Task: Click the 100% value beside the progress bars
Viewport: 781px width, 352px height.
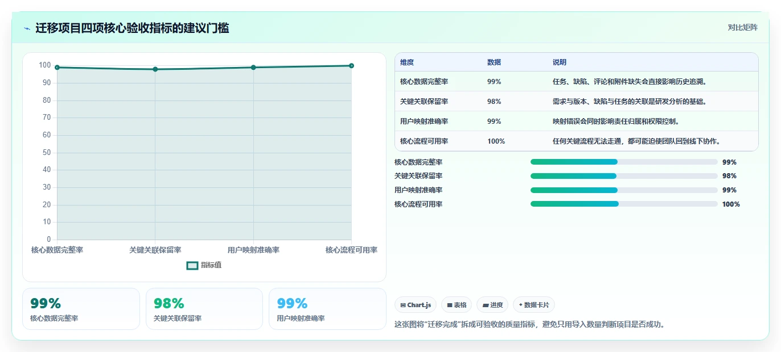Action: pyautogui.click(x=731, y=204)
